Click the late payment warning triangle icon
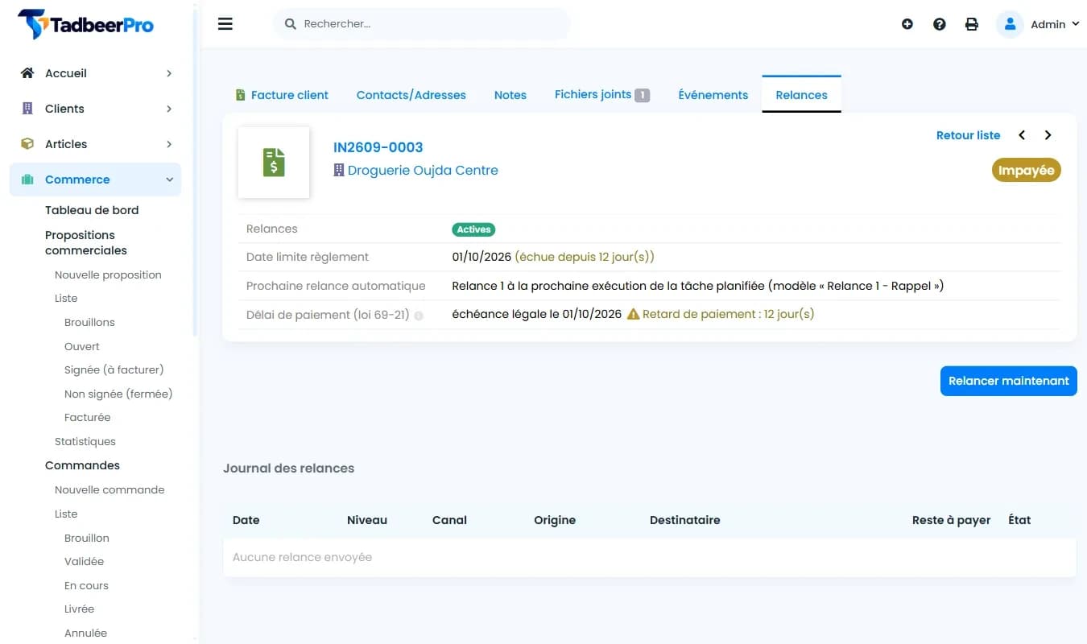Image resolution: width=1087 pixels, height=644 pixels. pos(633,314)
